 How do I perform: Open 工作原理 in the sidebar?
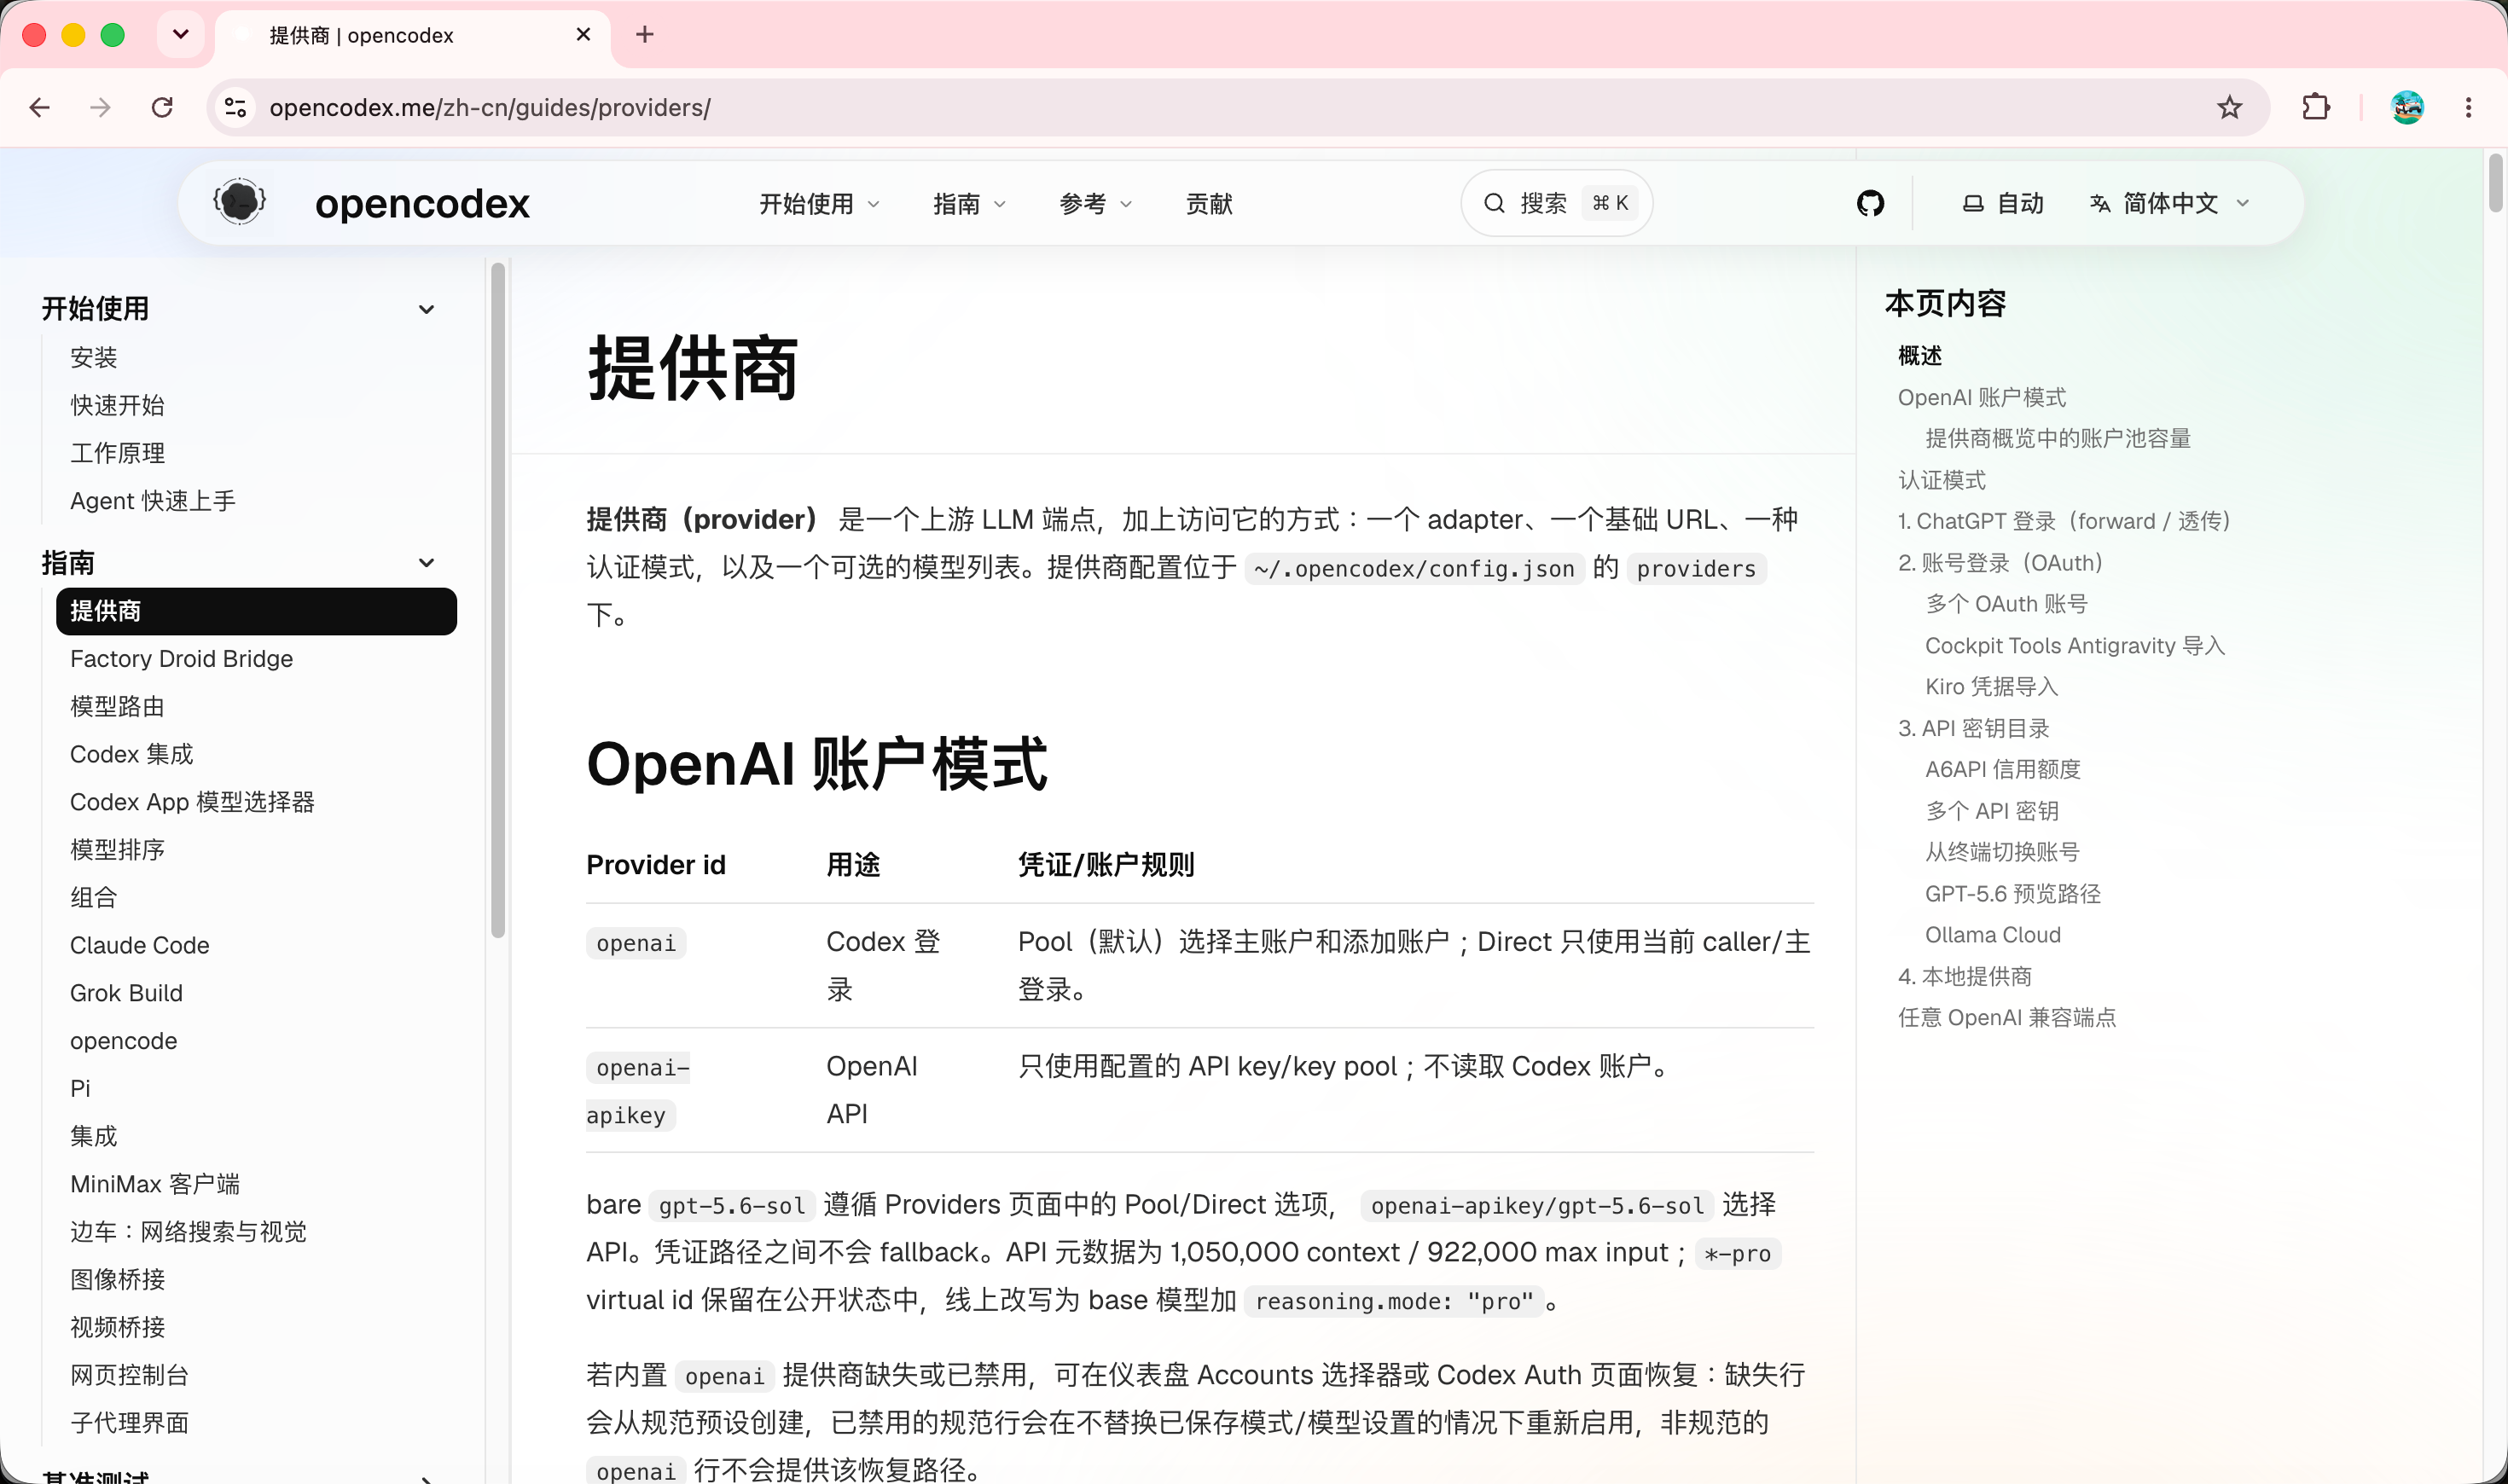pos(117,453)
